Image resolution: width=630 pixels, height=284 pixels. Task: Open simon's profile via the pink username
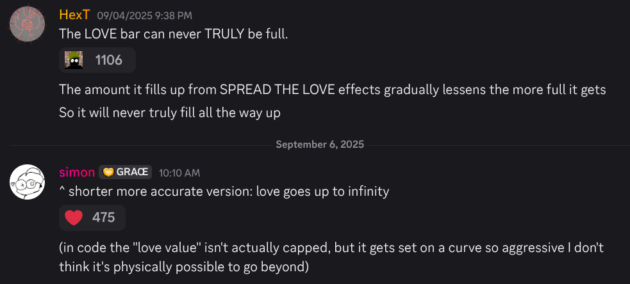(x=77, y=172)
